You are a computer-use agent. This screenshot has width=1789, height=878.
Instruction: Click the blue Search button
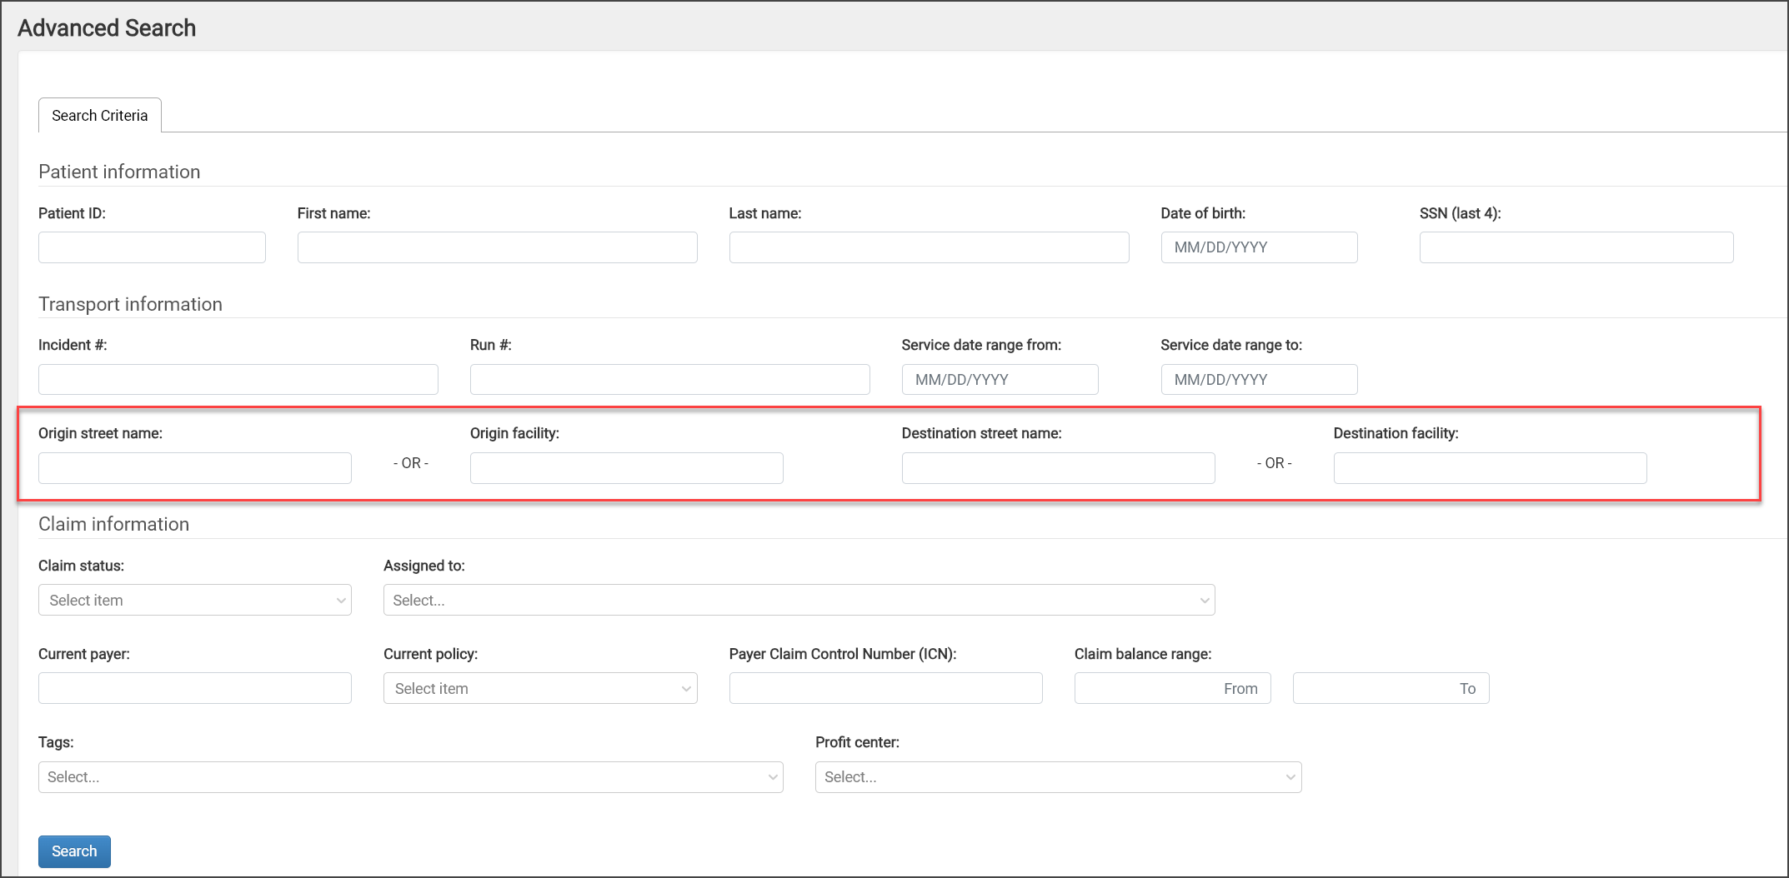74,851
